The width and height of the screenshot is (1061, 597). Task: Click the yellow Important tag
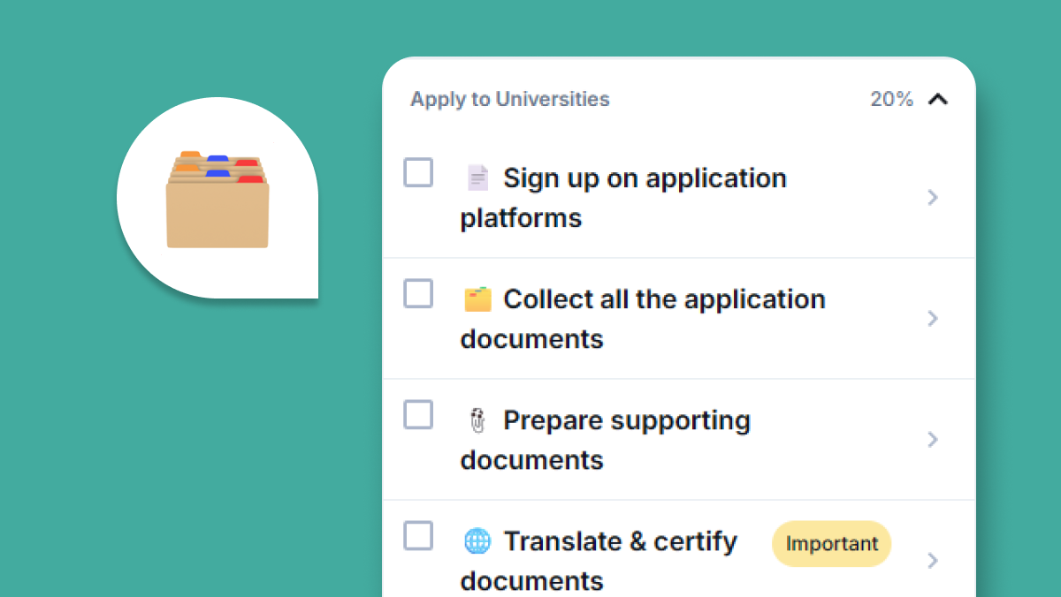(x=832, y=544)
